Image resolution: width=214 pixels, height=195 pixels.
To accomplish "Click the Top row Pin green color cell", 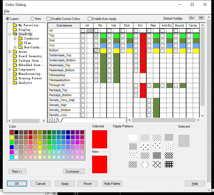I will coord(103,36).
